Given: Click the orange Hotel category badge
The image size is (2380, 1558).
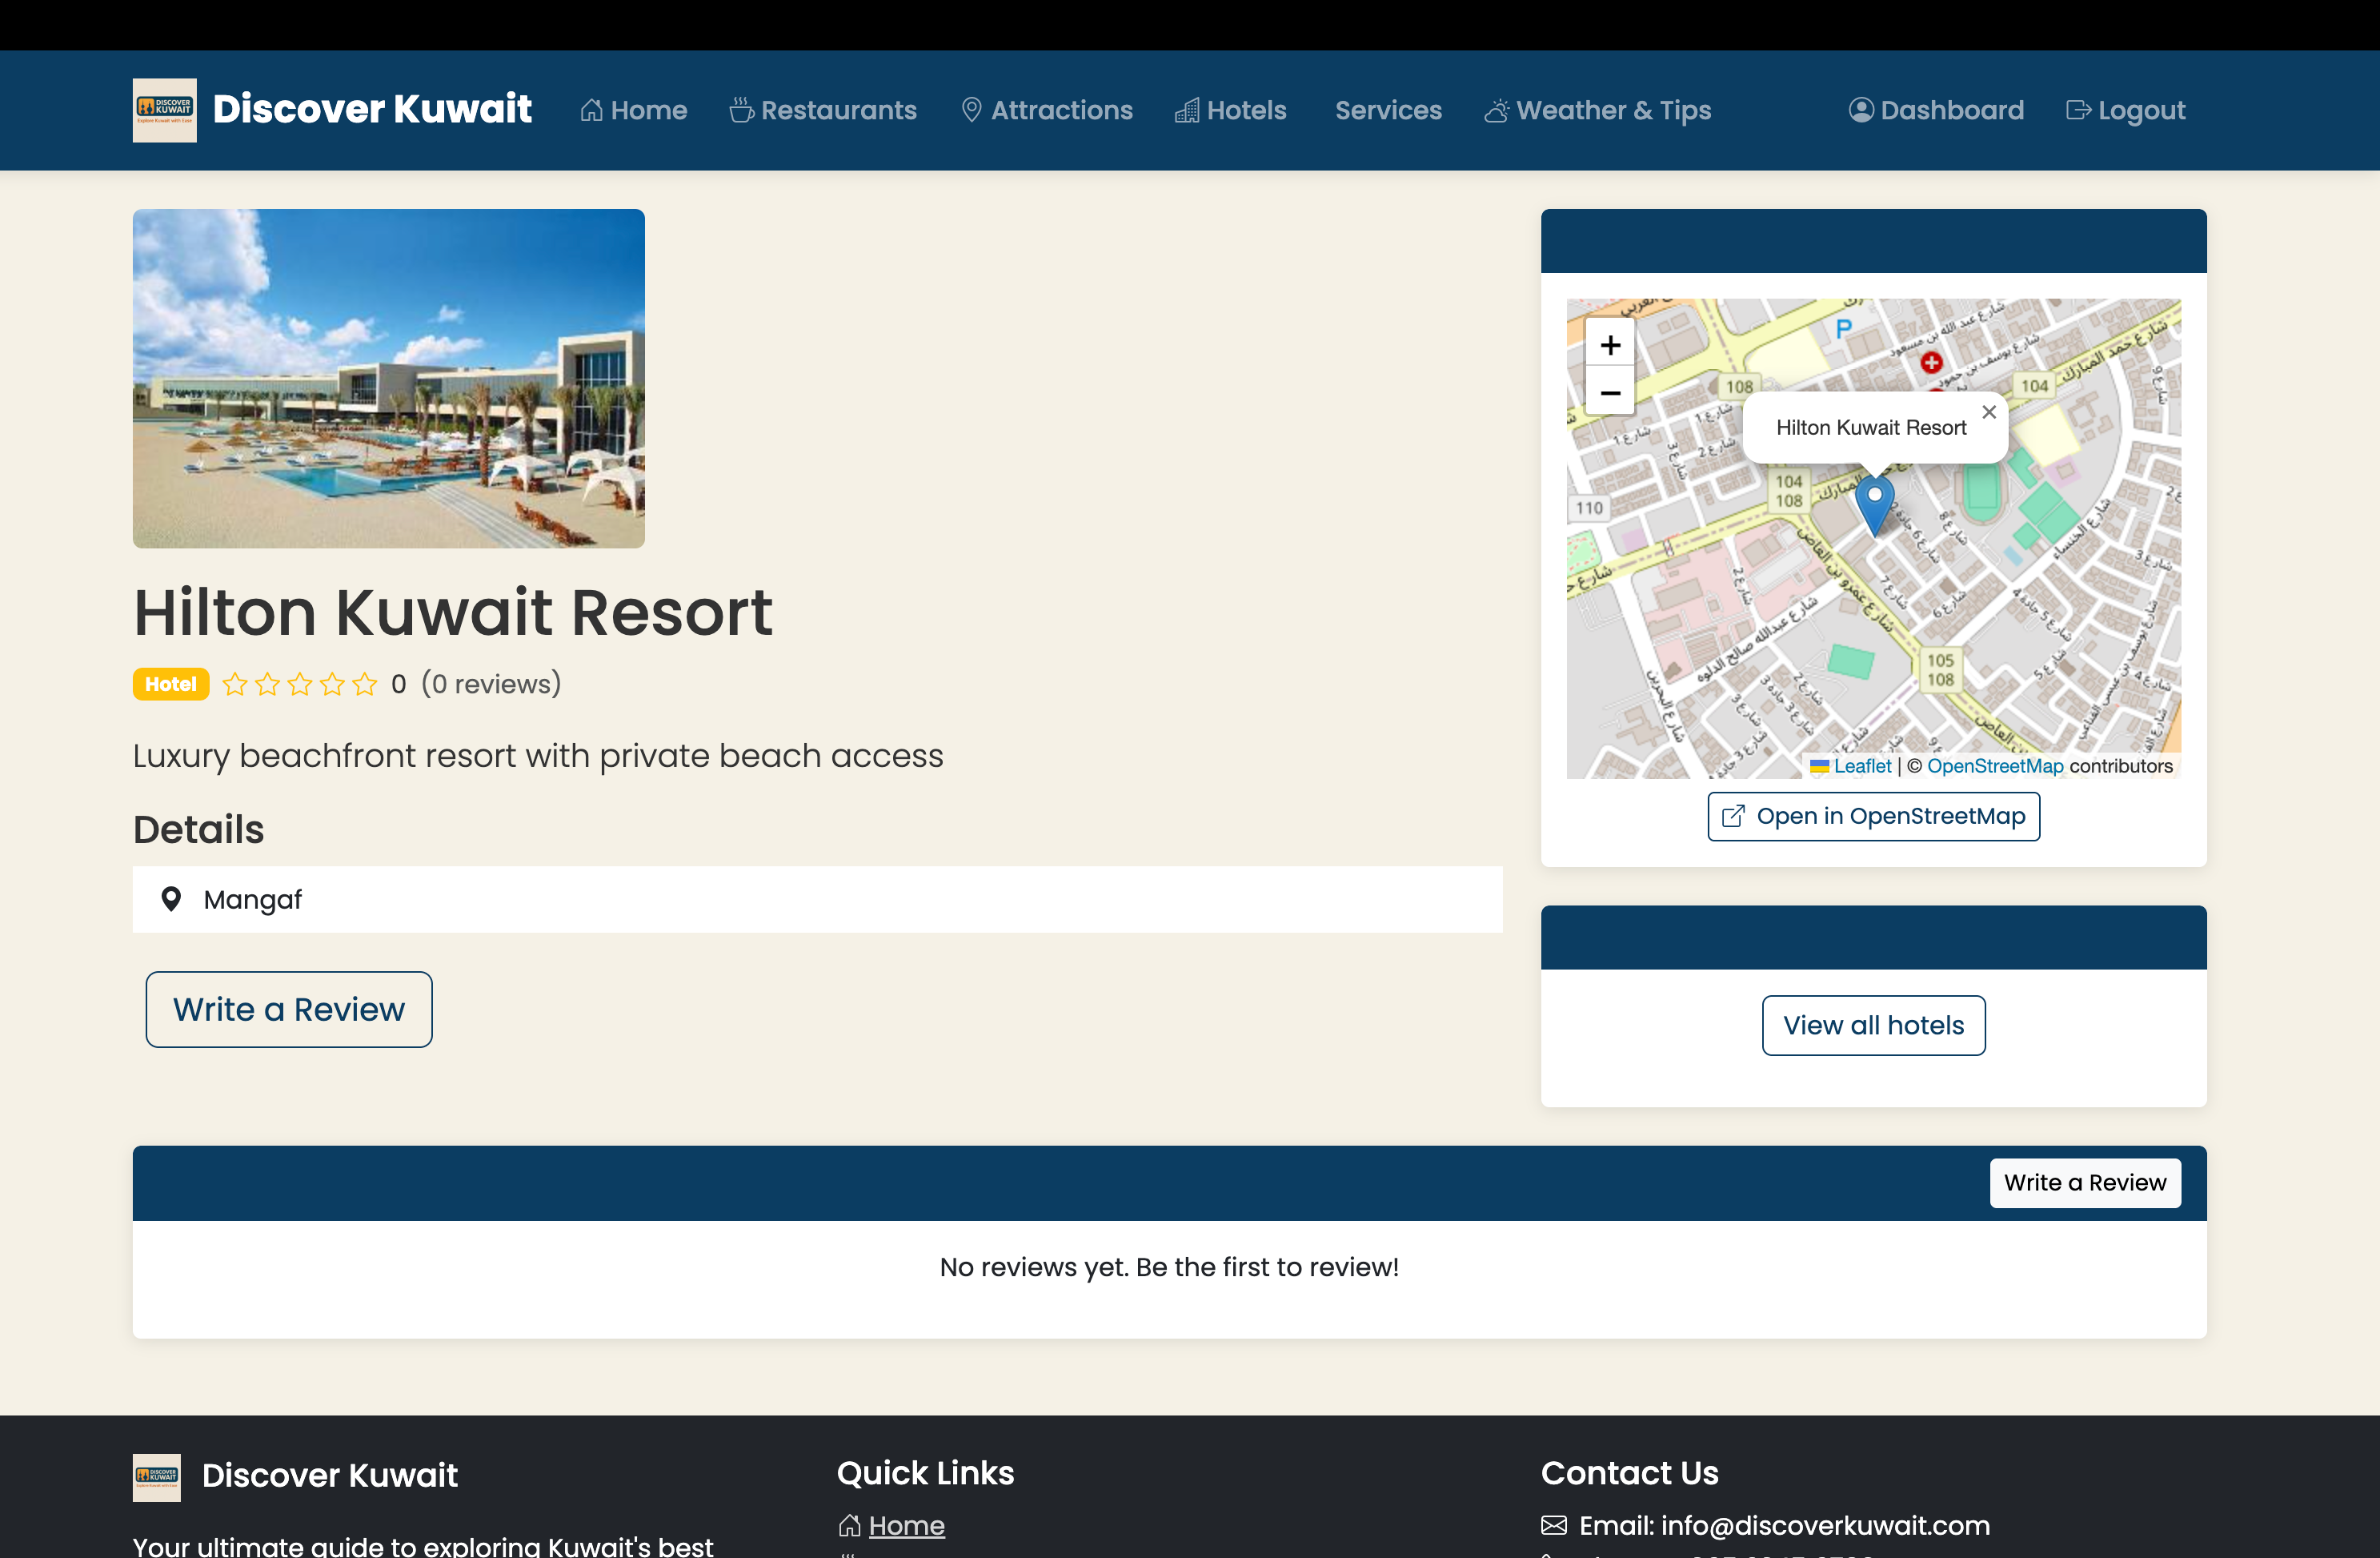Looking at the screenshot, I should tap(171, 685).
